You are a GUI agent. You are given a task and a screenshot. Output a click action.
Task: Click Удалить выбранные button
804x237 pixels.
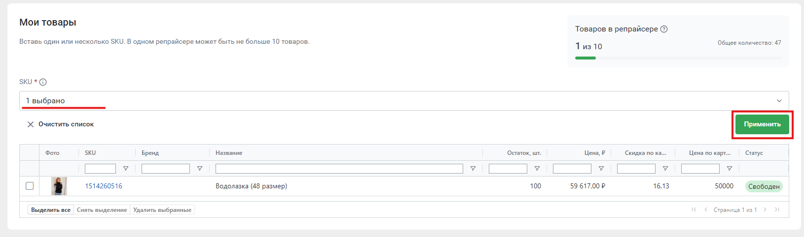162,210
